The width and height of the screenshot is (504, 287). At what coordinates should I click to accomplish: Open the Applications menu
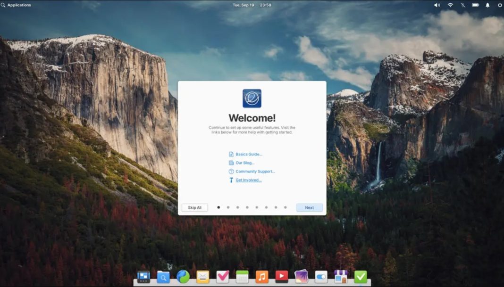point(16,5)
